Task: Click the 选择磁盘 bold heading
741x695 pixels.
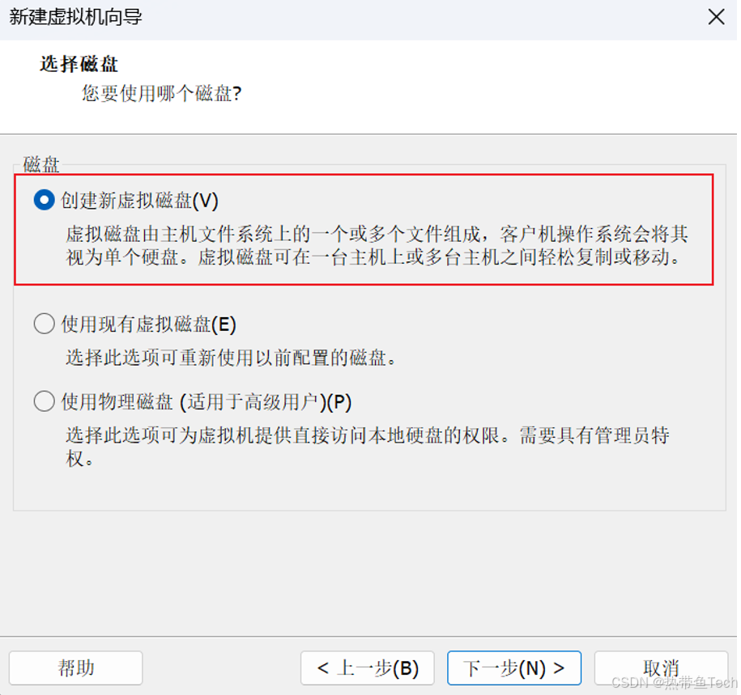Action: click(x=79, y=64)
